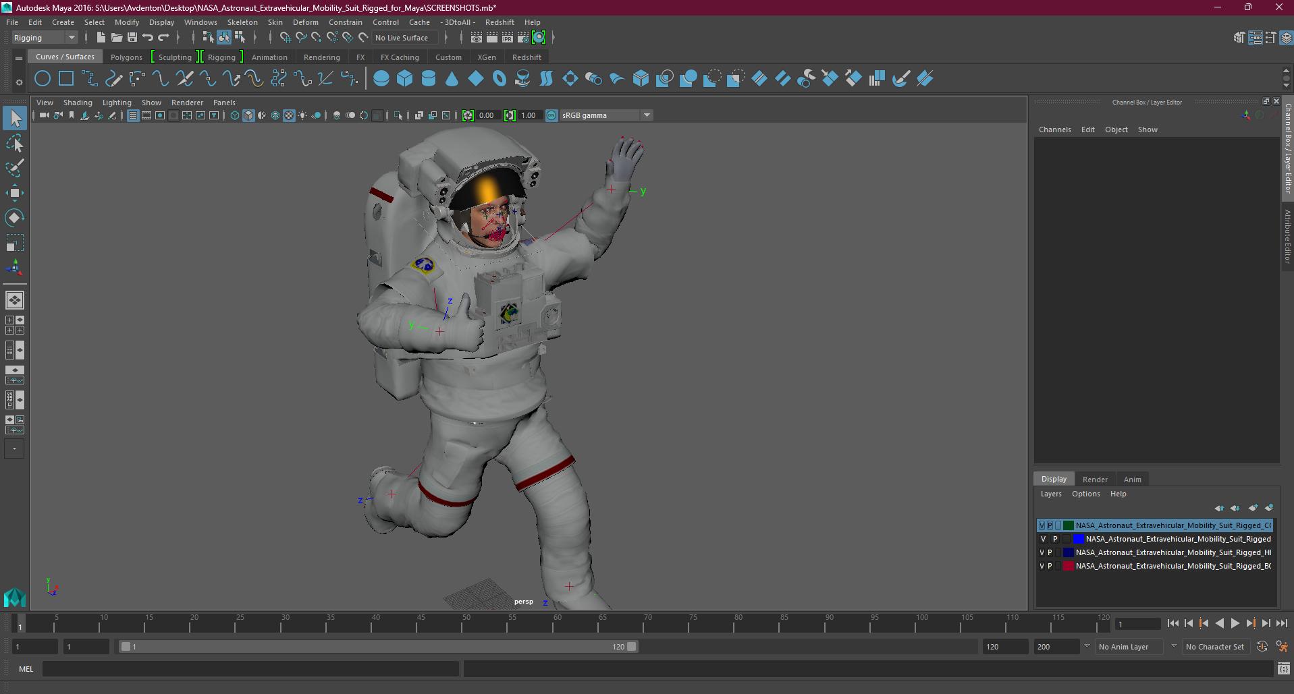Toggle visibility V of Rigged_HI dark-blue layer

click(1042, 552)
